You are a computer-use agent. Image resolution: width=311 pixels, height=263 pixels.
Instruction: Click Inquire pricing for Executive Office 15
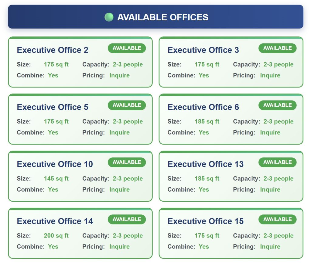pyautogui.click(x=270, y=247)
